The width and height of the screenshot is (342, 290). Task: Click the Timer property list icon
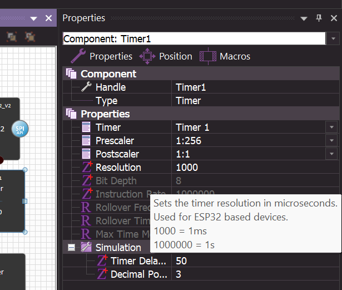[86, 127]
